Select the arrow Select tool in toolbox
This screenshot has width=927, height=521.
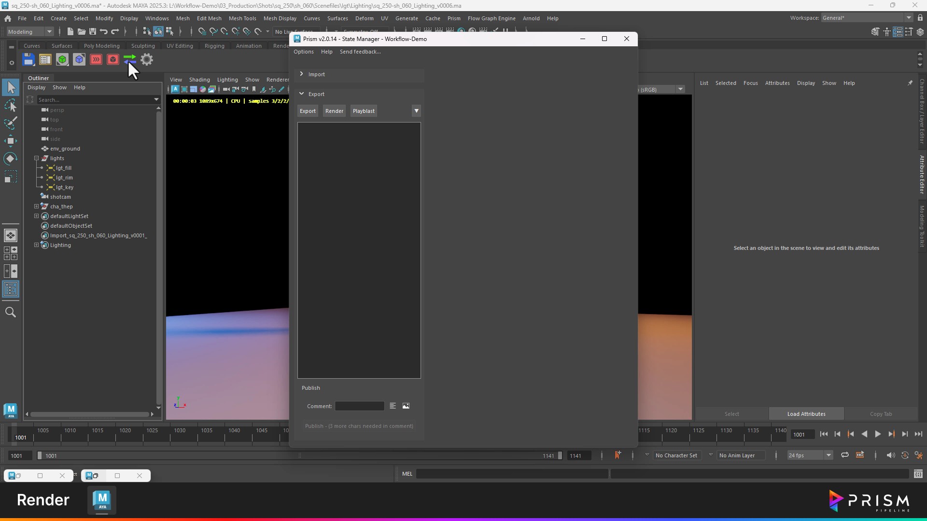[x=11, y=87]
